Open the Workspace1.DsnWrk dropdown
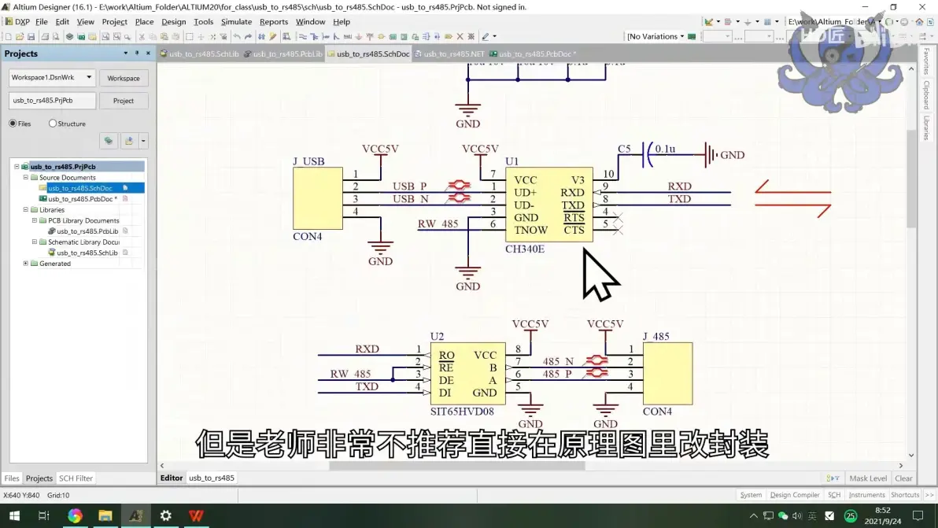Viewport: 938px width, 528px height. pyautogui.click(x=89, y=77)
